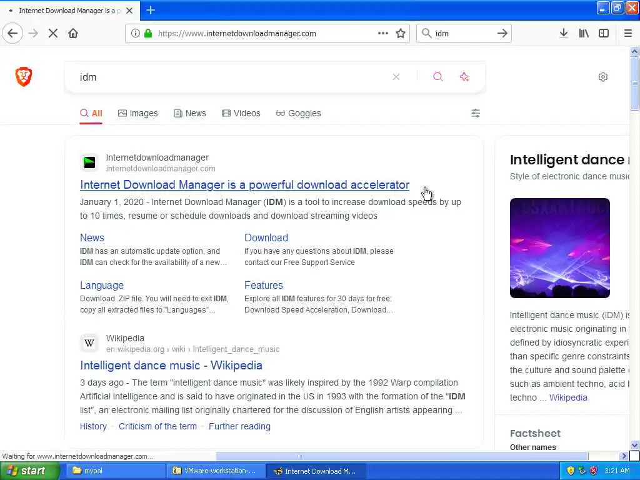The image size is (640, 480).
Task: Click the vertical scrollbar down arrow
Action: point(634,445)
